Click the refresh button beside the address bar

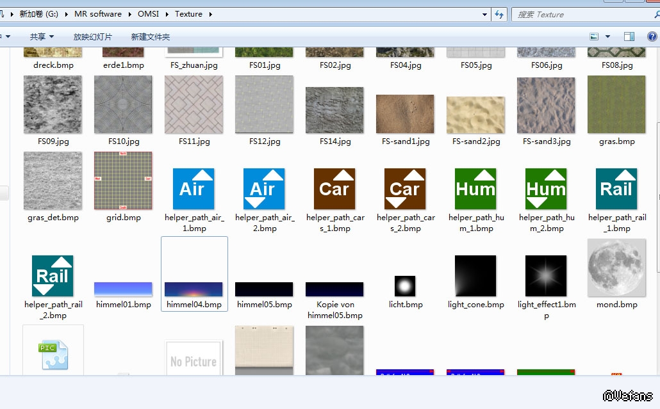(x=500, y=14)
